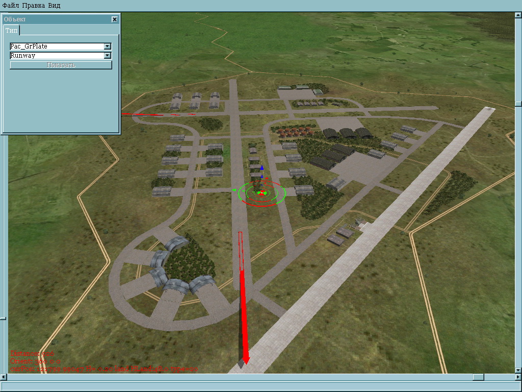Open the Файл menu
522x392 pixels.
coord(10,5)
